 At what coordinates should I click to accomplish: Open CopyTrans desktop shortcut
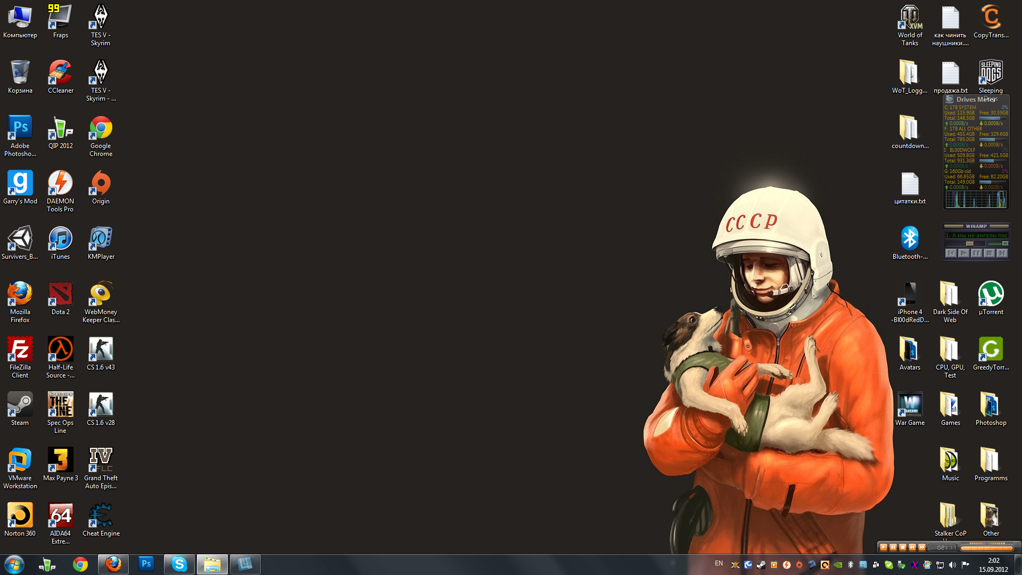pos(991,22)
